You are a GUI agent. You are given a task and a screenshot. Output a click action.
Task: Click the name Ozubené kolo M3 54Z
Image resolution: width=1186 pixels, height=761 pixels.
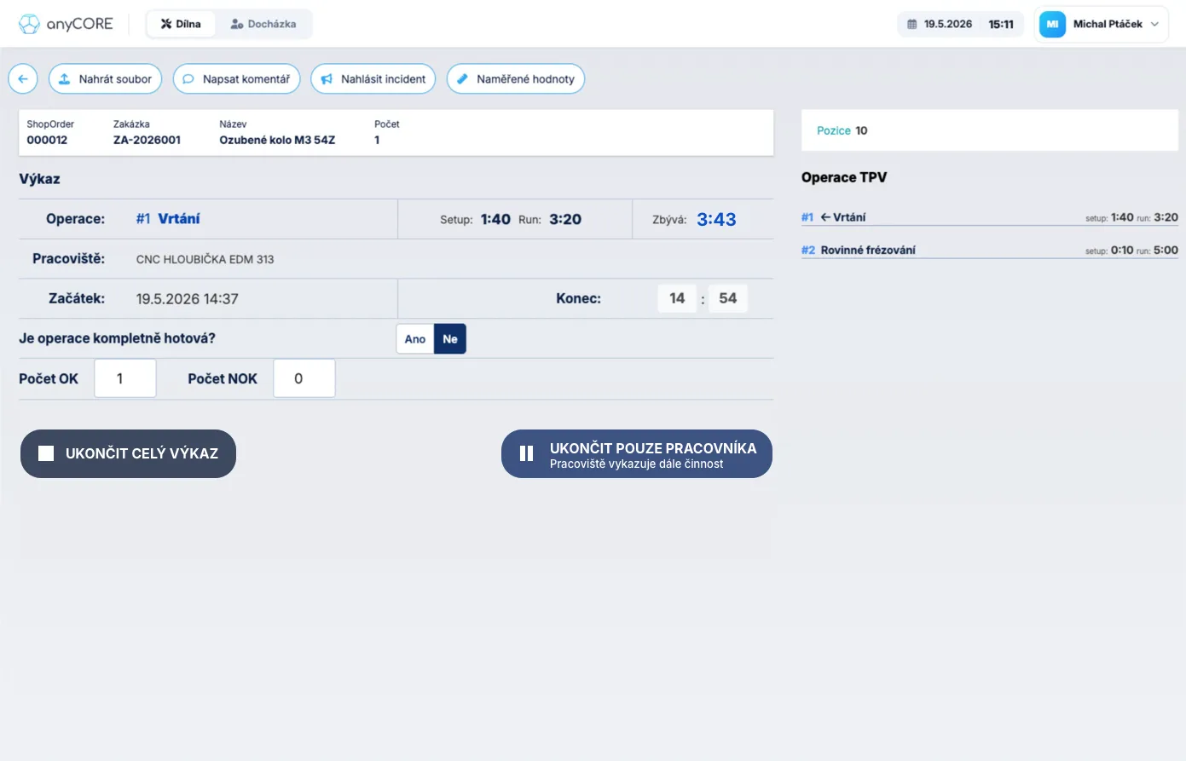coord(277,140)
